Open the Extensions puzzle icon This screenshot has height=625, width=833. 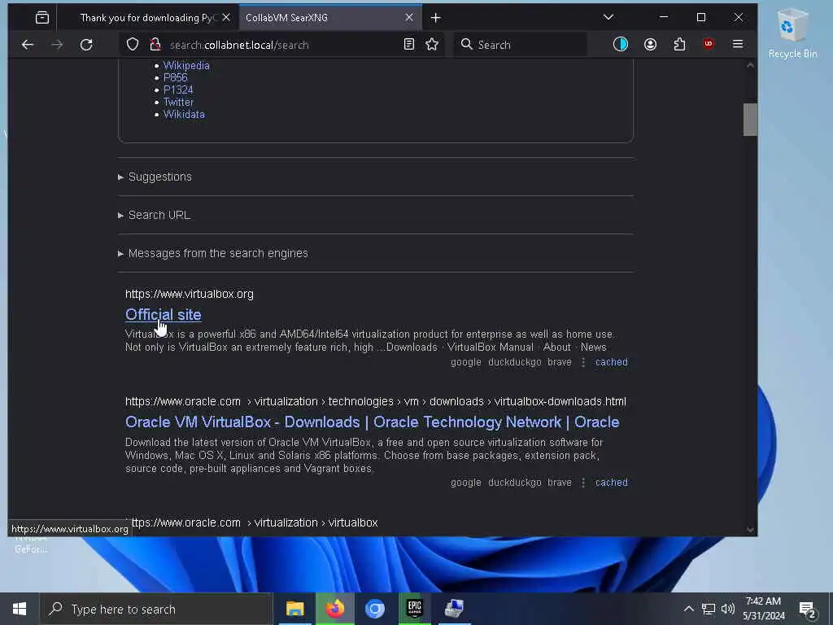679,44
